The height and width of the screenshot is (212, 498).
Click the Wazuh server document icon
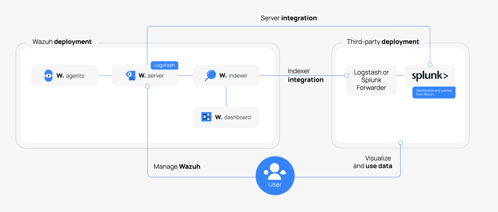tap(131, 75)
